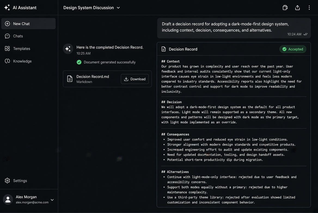Click the '## Consequences' heading

175,134
